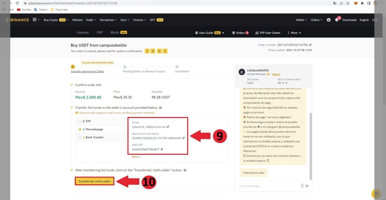Viewport: 386px width, 200px height.
Task: Copy the order number with copy icon
Action: coord(310,45)
